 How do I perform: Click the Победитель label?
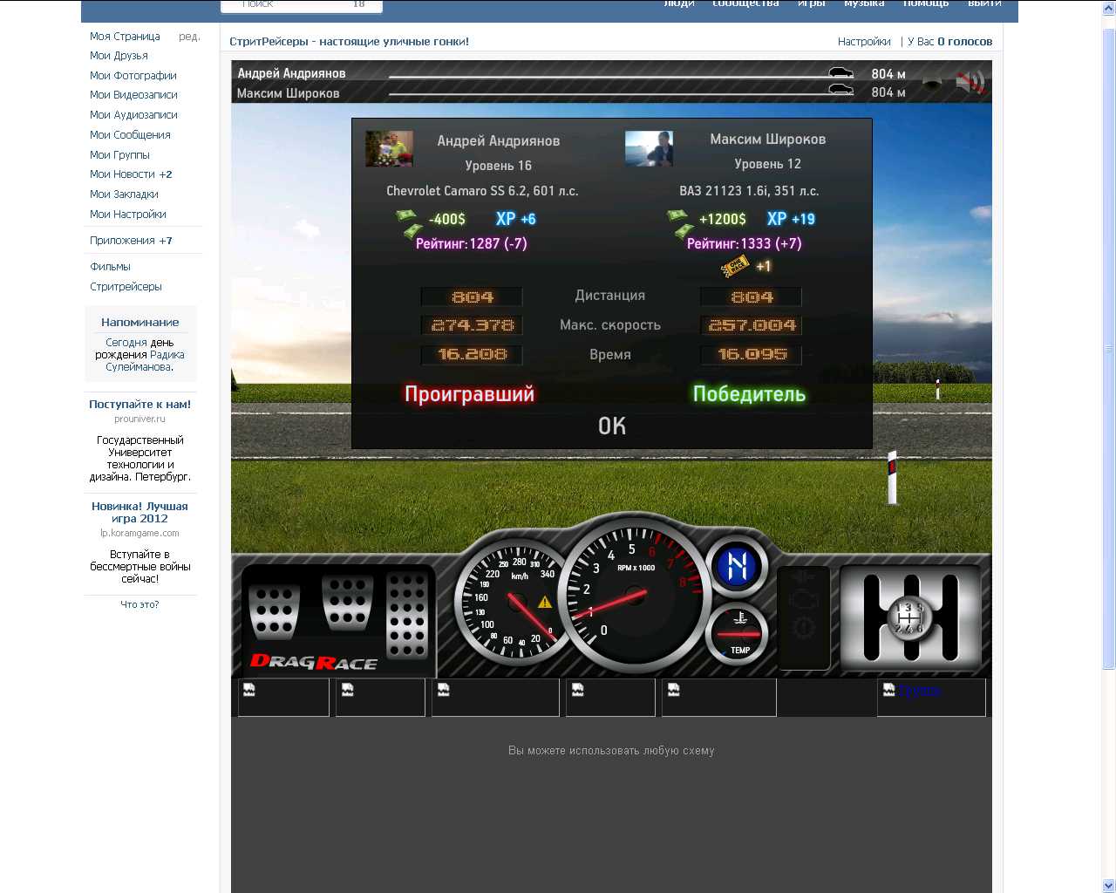click(749, 394)
